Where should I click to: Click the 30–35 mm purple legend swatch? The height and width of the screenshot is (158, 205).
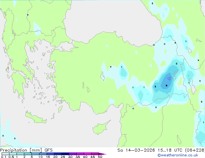[72, 154]
